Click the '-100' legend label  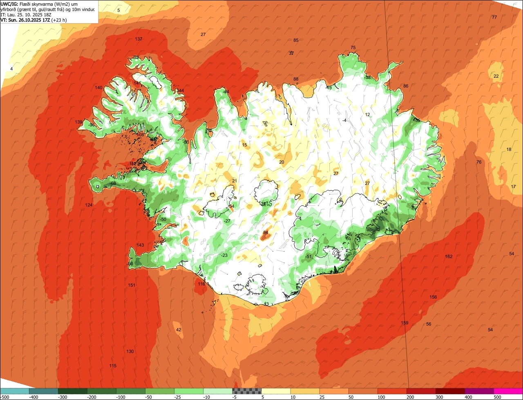(x=121, y=397)
